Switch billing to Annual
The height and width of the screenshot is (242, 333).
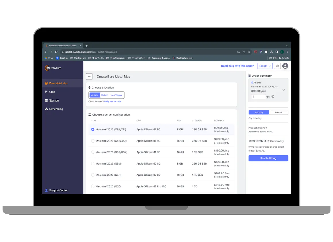point(278,112)
